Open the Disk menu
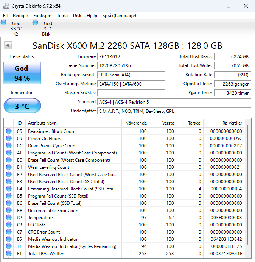 (x=77, y=16)
